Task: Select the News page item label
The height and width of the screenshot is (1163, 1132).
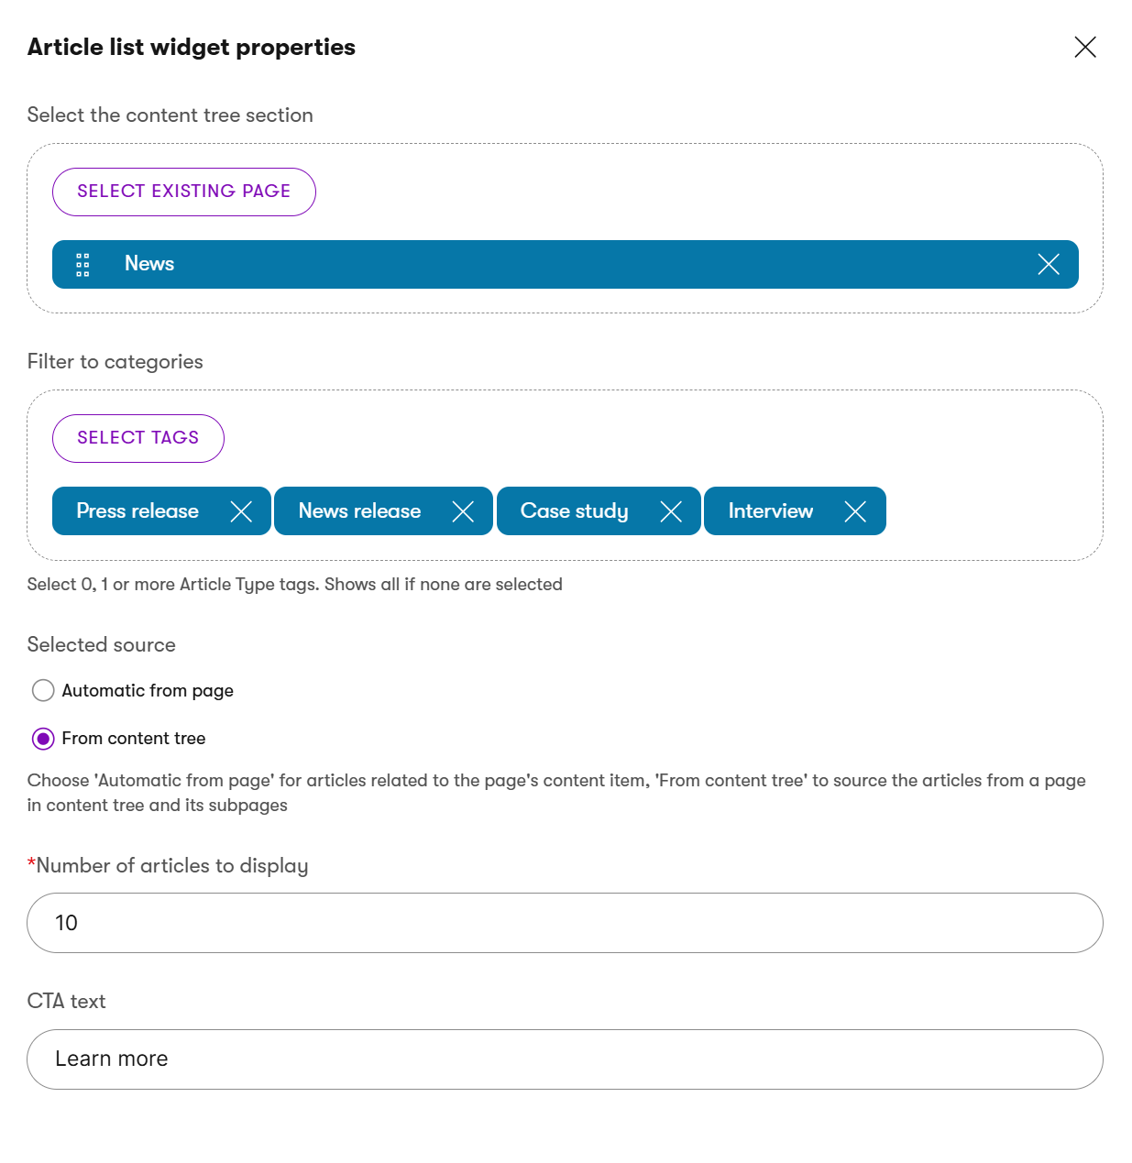Action: tap(149, 264)
